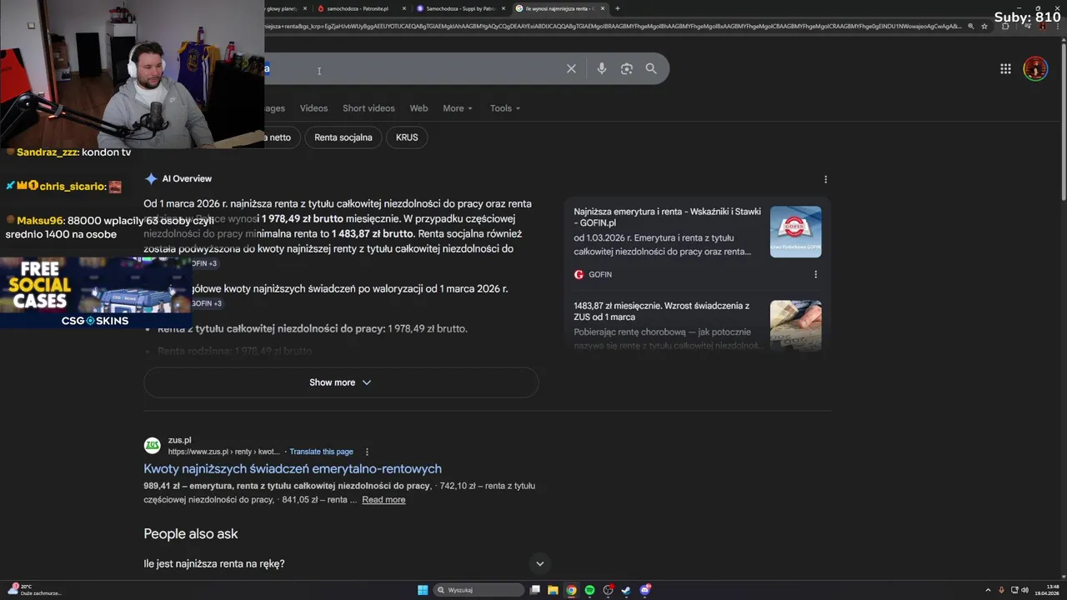The image size is (1067, 600).
Task: Open the More search filters dropdown
Action: pos(458,108)
